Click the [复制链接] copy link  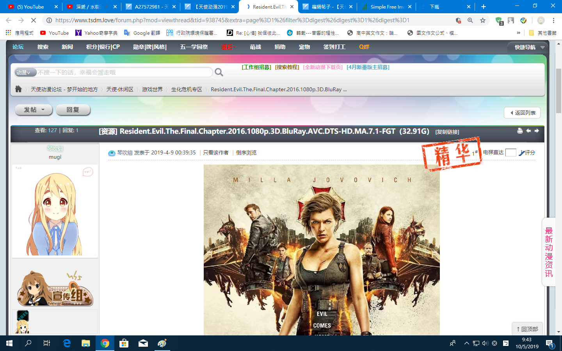[x=447, y=132]
